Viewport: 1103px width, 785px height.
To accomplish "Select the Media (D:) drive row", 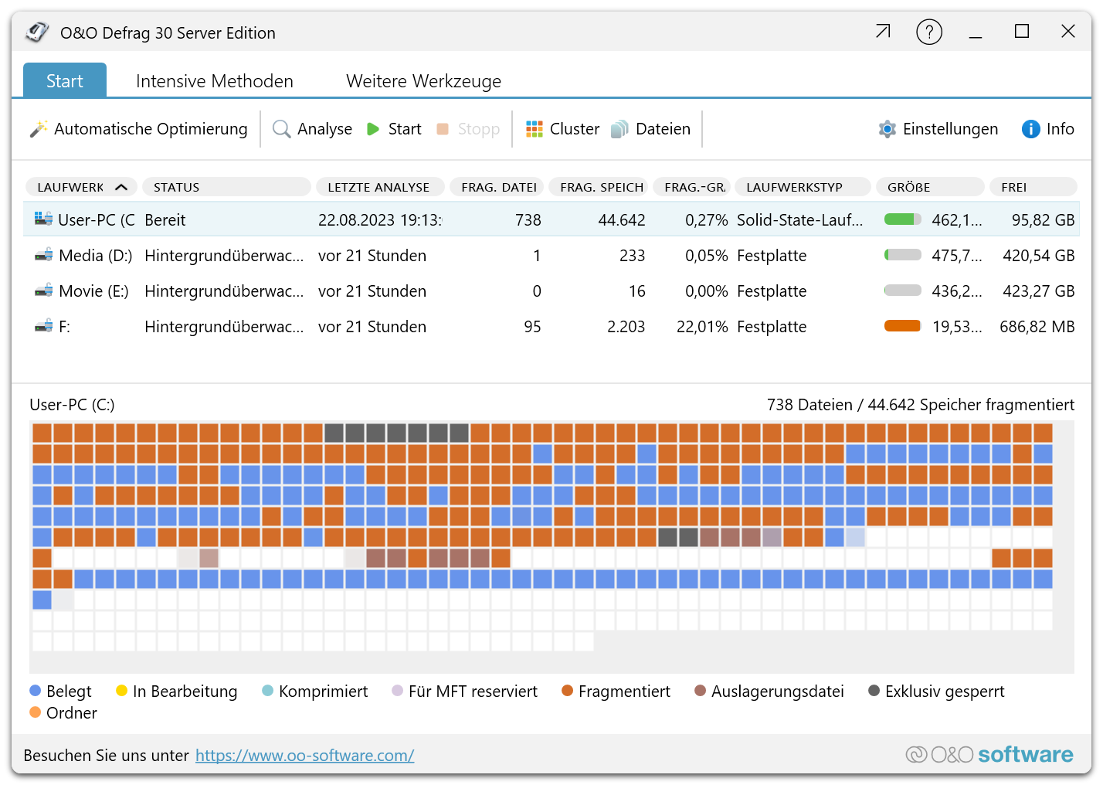I will 95,256.
